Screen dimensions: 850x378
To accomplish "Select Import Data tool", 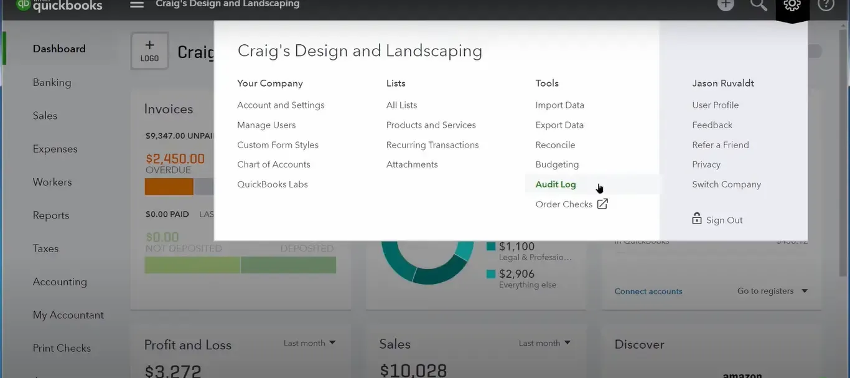I will [x=560, y=105].
